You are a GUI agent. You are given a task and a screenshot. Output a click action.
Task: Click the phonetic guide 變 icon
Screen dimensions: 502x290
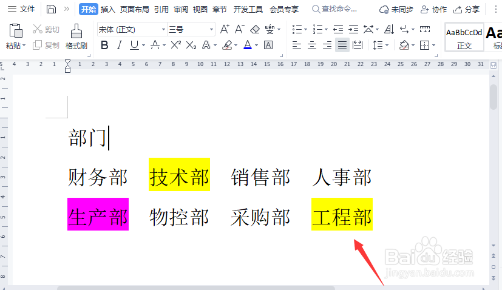coord(270,30)
